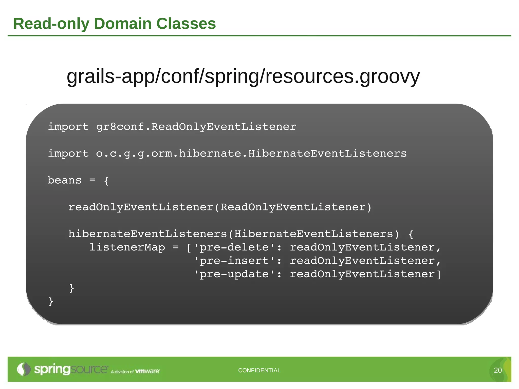Click the 'pre-update' listenerMap entry
Screen dimensions: 519x389
pos(317,274)
